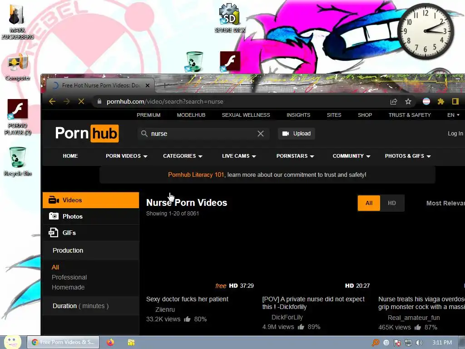Expand the COMMUNITY nav dropdown
Image resolution: width=465 pixels, height=349 pixels.
click(351, 156)
